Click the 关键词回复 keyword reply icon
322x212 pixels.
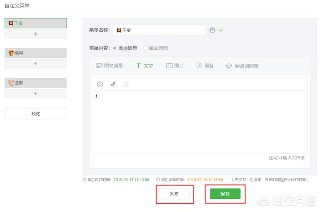(229, 66)
